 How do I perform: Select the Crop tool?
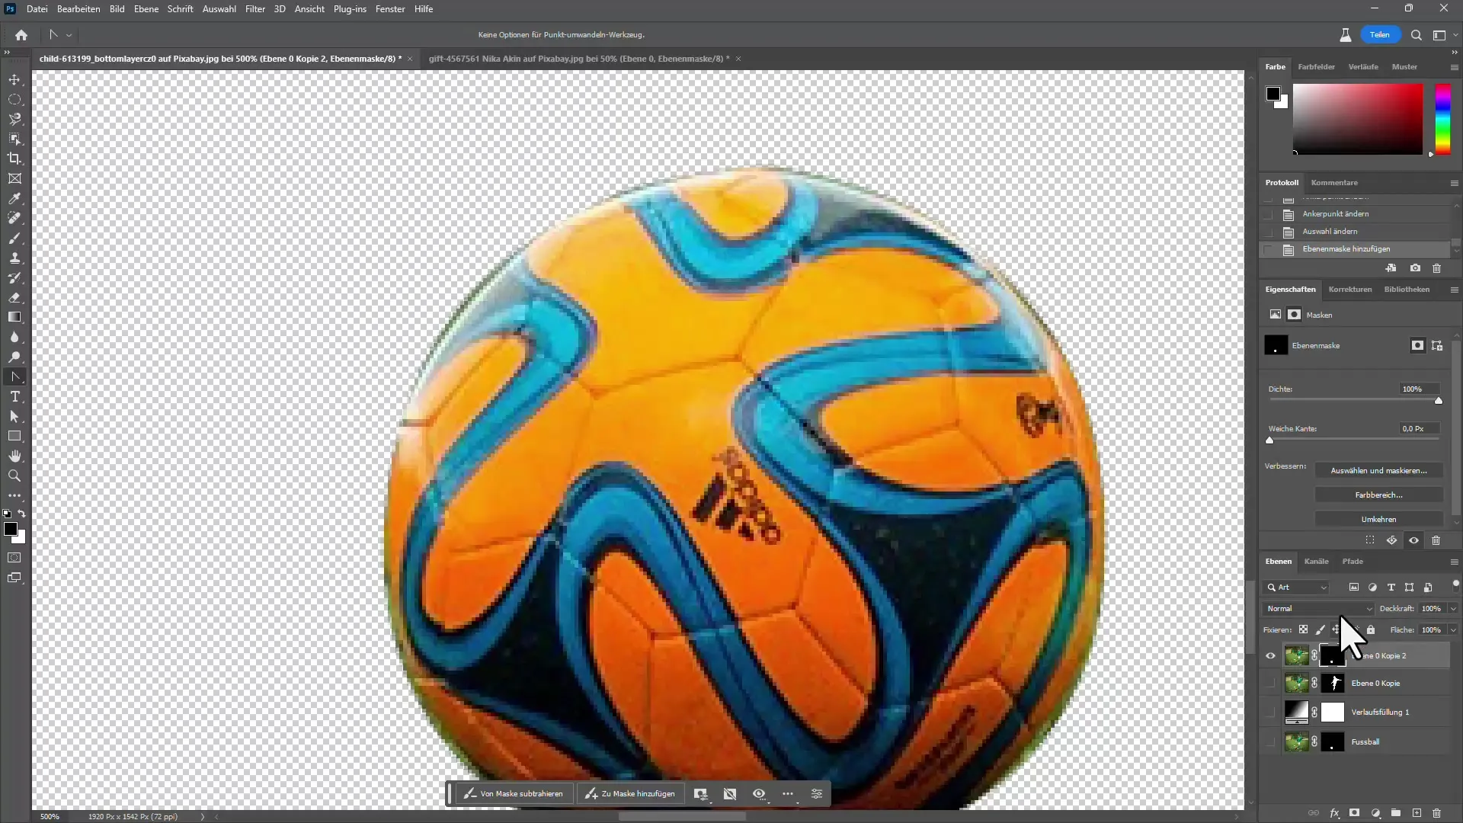(14, 159)
